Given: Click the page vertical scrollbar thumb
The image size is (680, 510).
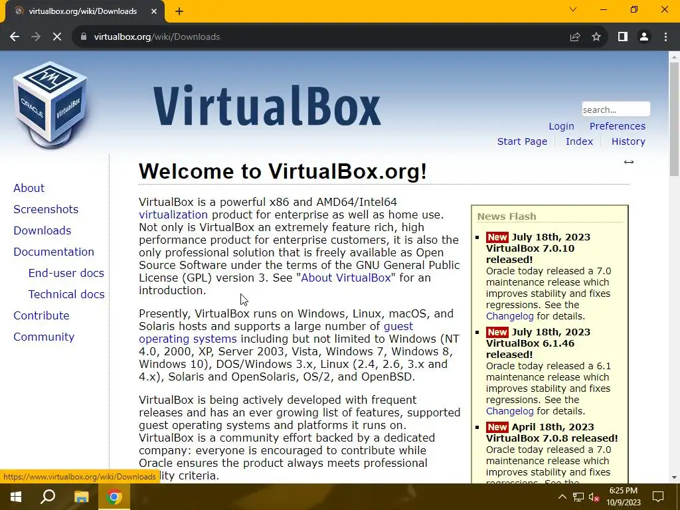Looking at the screenshot, I should pyautogui.click(x=674, y=118).
